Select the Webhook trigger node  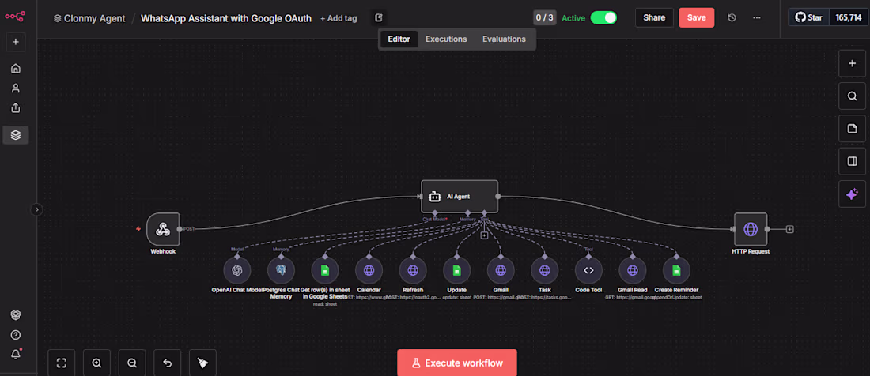click(163, 229)
